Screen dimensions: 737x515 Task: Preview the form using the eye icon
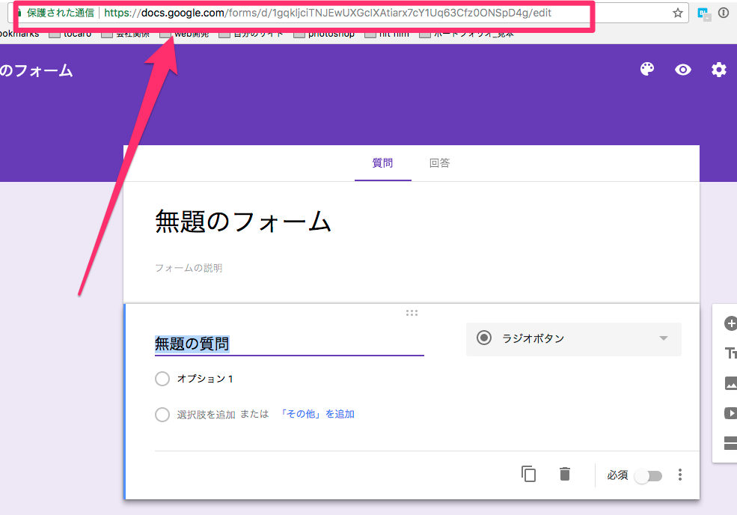coord(682,69)
